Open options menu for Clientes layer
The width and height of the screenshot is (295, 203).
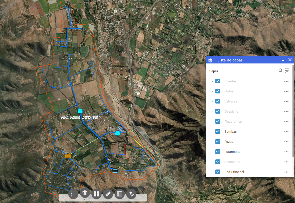click(286, 81)
